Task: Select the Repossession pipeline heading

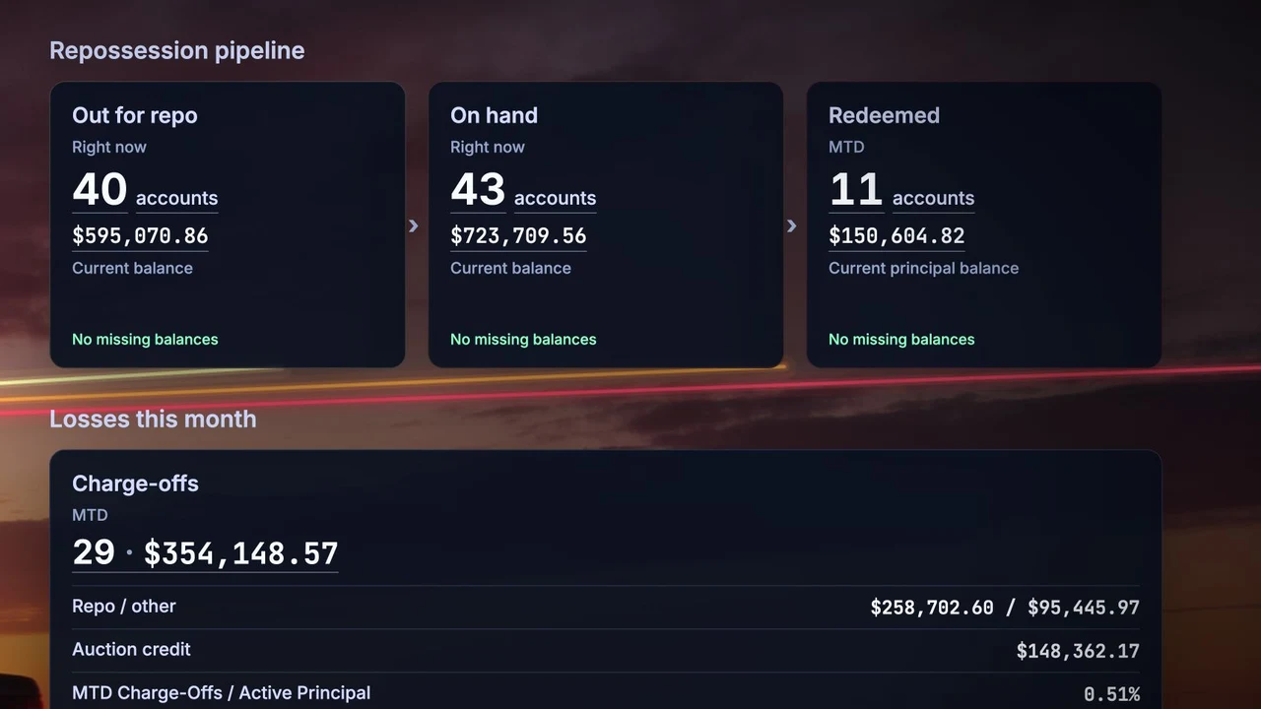Action: (x=177, y=51)
